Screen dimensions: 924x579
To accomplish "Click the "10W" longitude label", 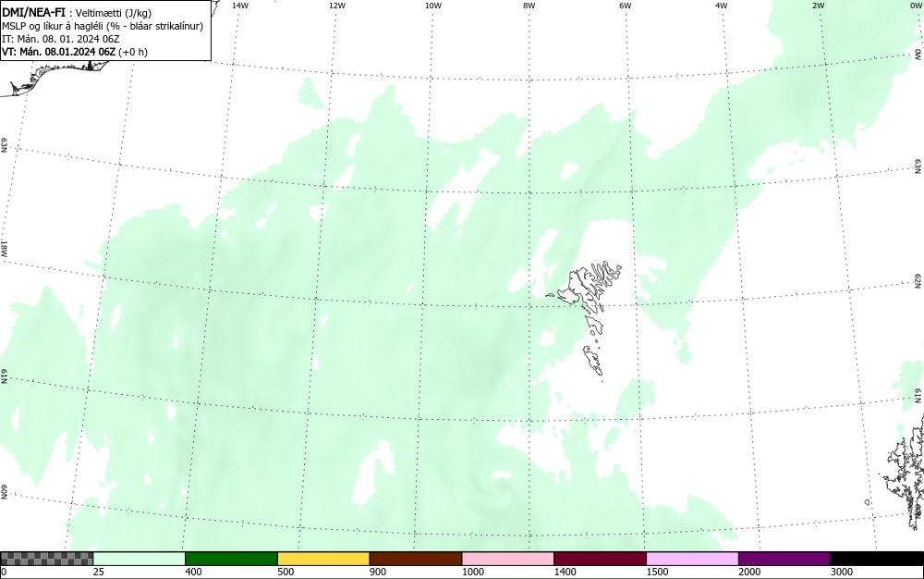I will click(x=433, y=6).
